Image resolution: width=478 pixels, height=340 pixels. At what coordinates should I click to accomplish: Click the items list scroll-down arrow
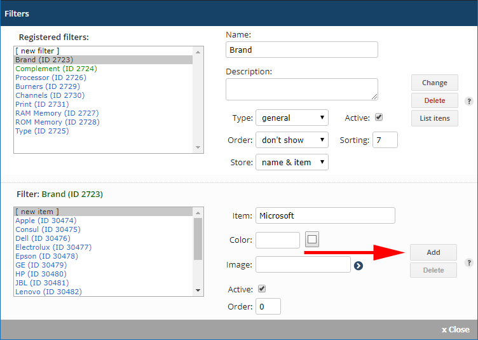(198, 290)
